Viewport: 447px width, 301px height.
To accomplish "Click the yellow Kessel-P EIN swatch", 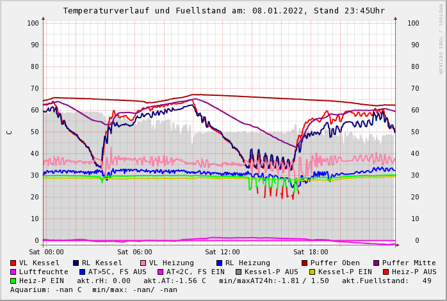I will 312,272.
